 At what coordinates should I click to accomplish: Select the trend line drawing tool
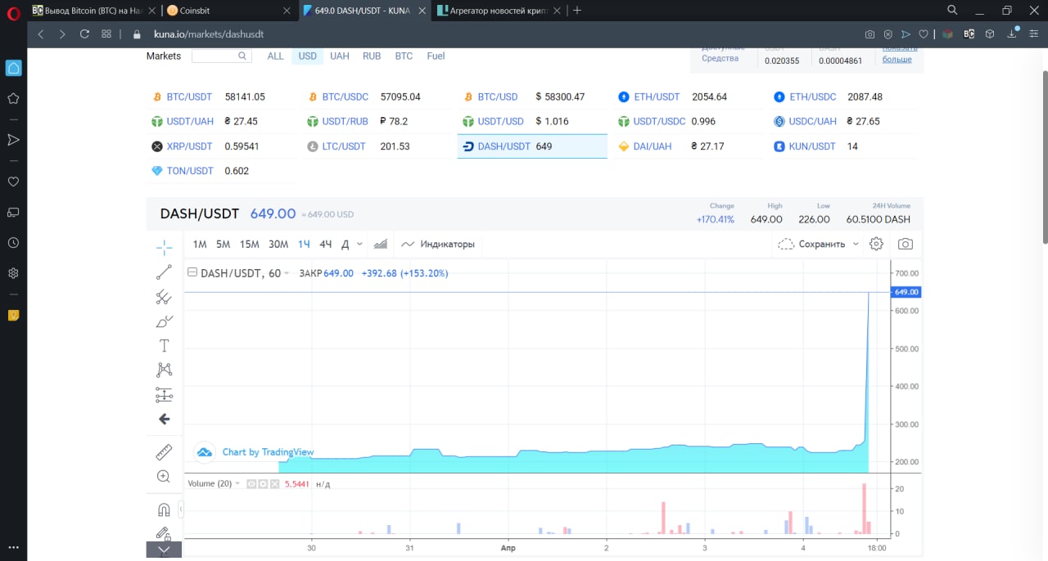[x=164, y=272]
